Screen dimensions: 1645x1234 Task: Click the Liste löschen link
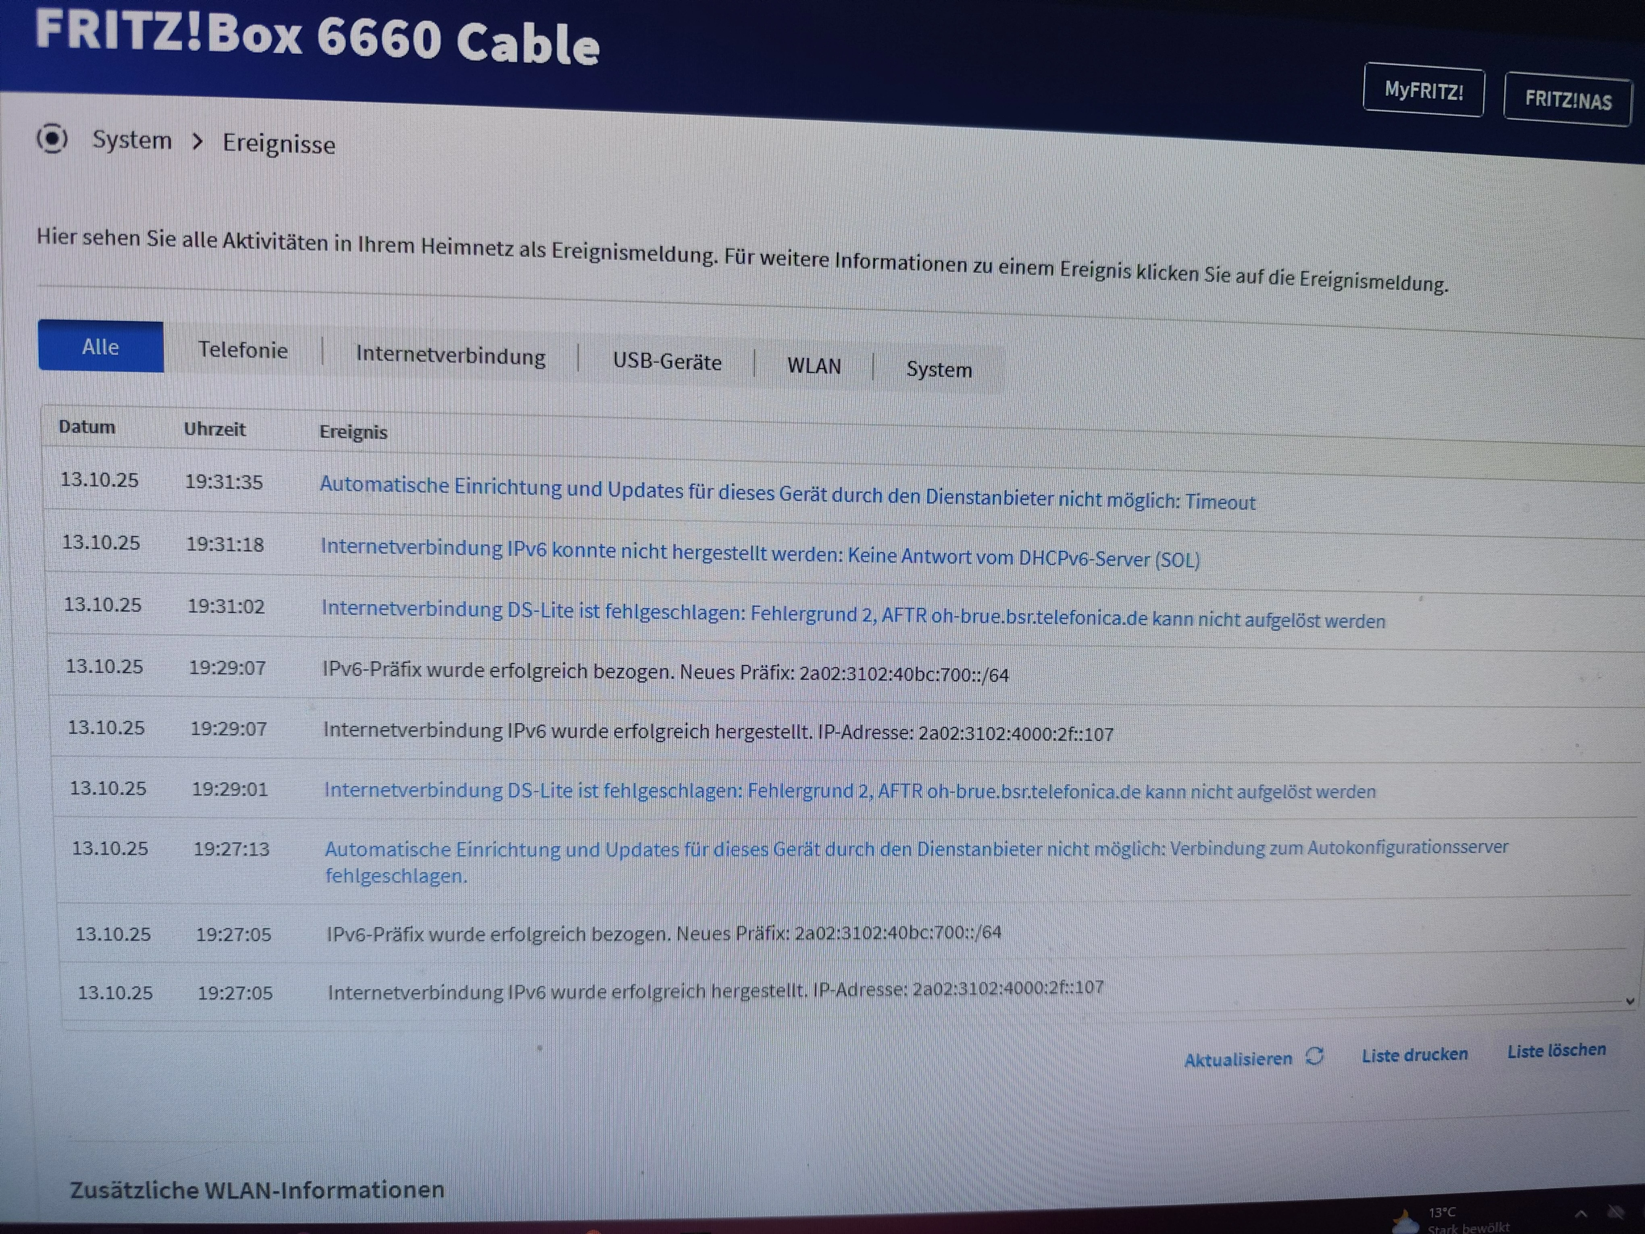pos(1557,1050)
